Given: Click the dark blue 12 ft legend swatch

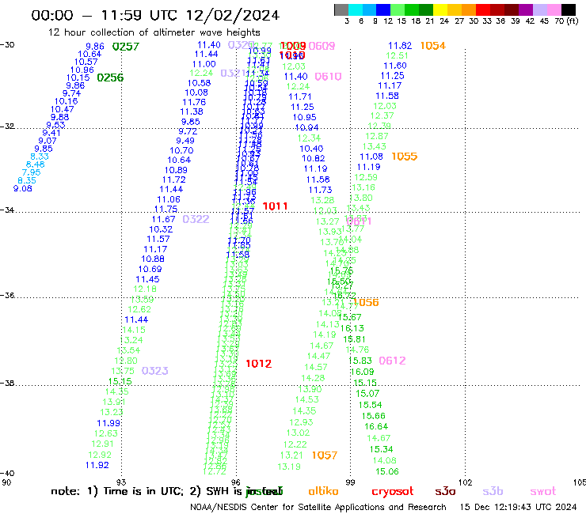Looking at the screenshot, I should (383, 9).
